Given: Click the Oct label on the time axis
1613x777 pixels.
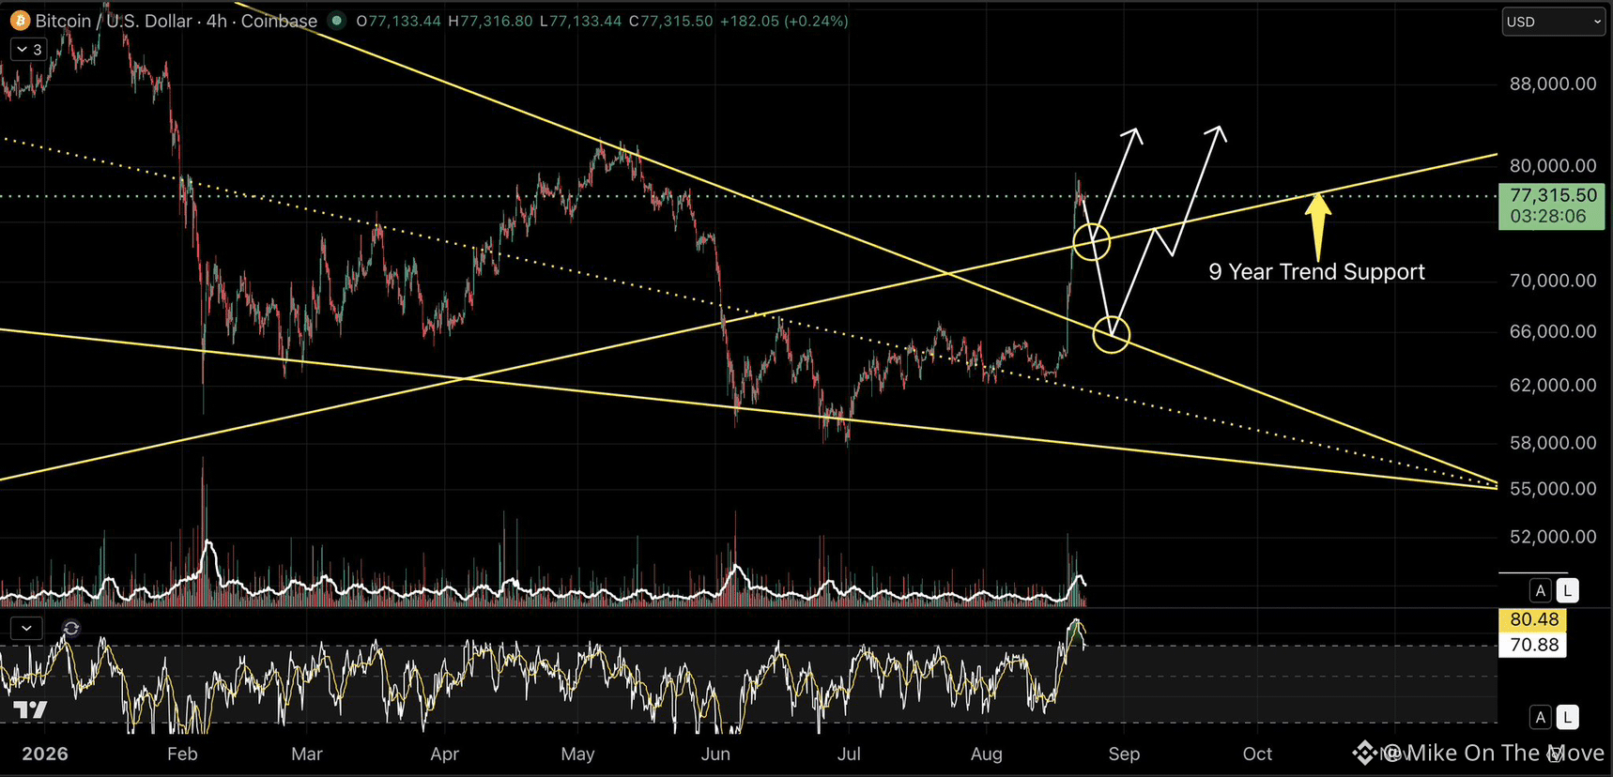Looking at the screenshot, I should pos(1257,754).
